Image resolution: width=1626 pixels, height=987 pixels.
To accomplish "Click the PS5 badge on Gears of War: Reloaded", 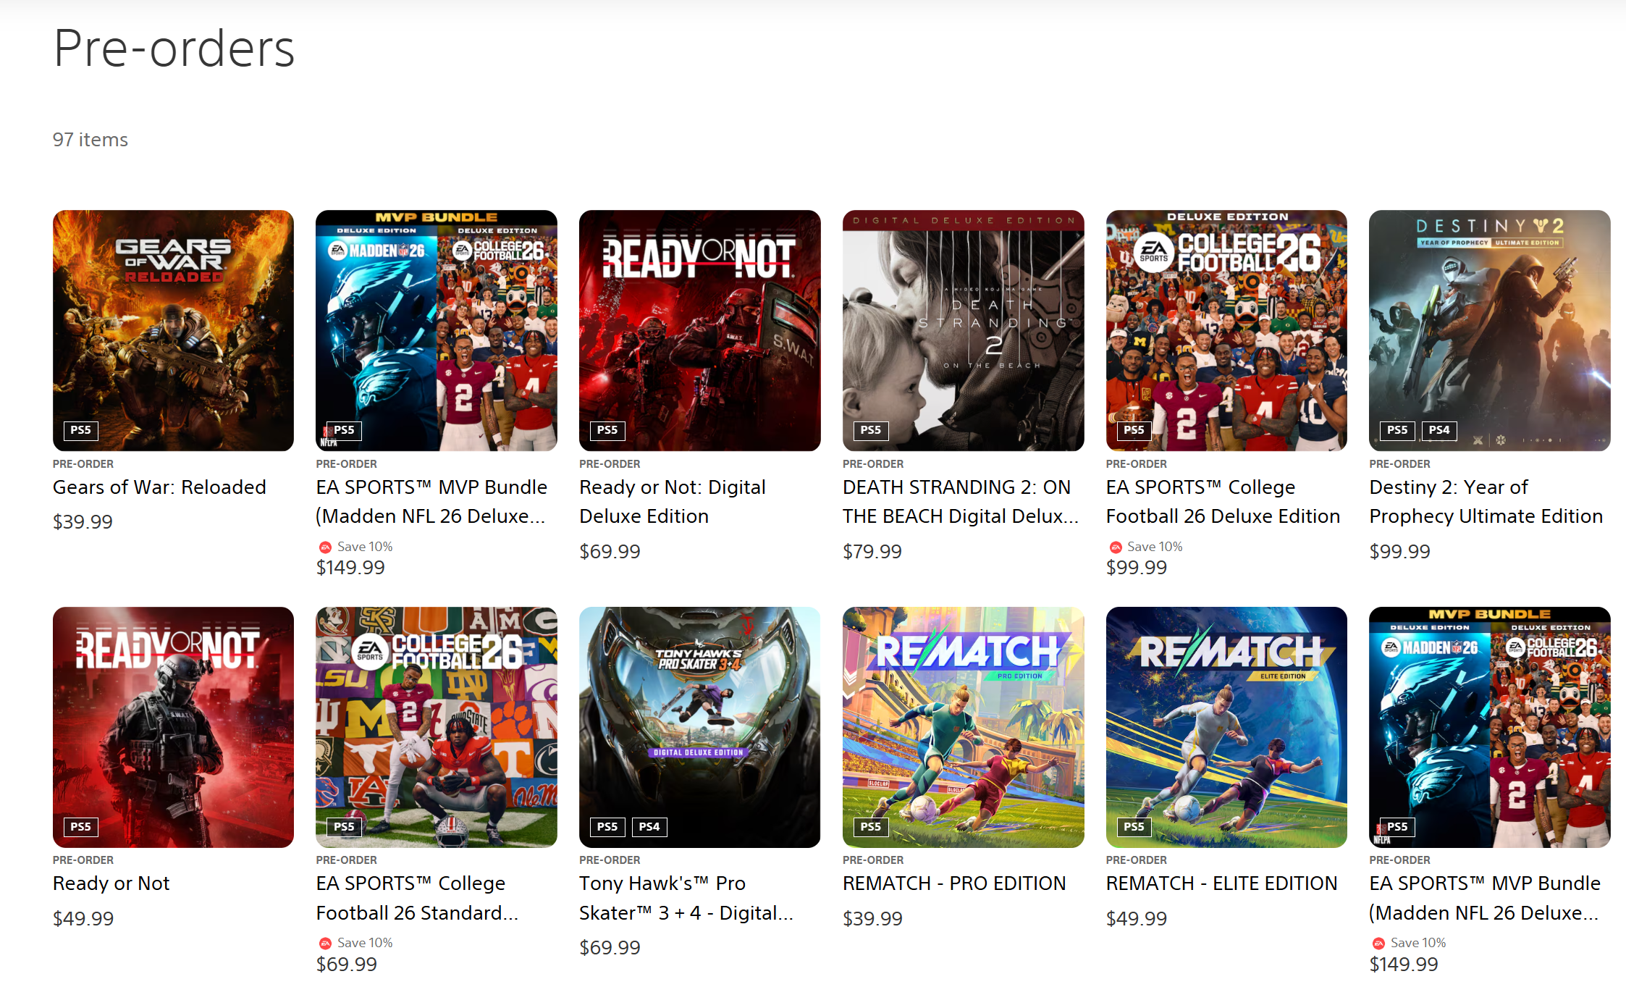I will pyautogui.click(x=80, y=430).
